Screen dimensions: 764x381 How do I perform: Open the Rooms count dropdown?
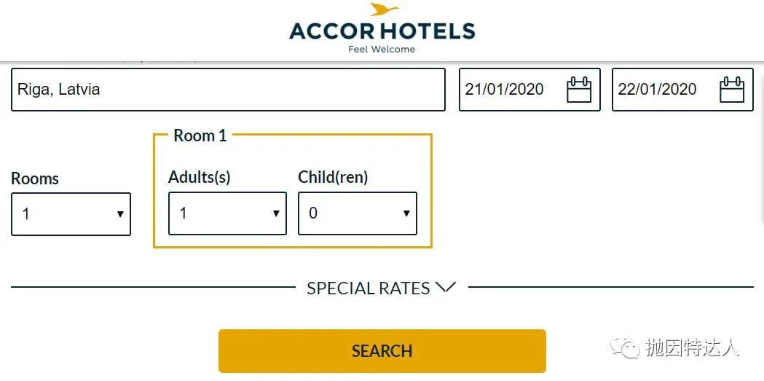(x=71, y=214)
